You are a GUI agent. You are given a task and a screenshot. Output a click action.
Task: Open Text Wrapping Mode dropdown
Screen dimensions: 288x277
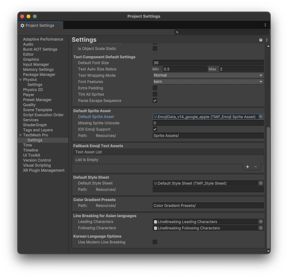(x=208, y=75)
